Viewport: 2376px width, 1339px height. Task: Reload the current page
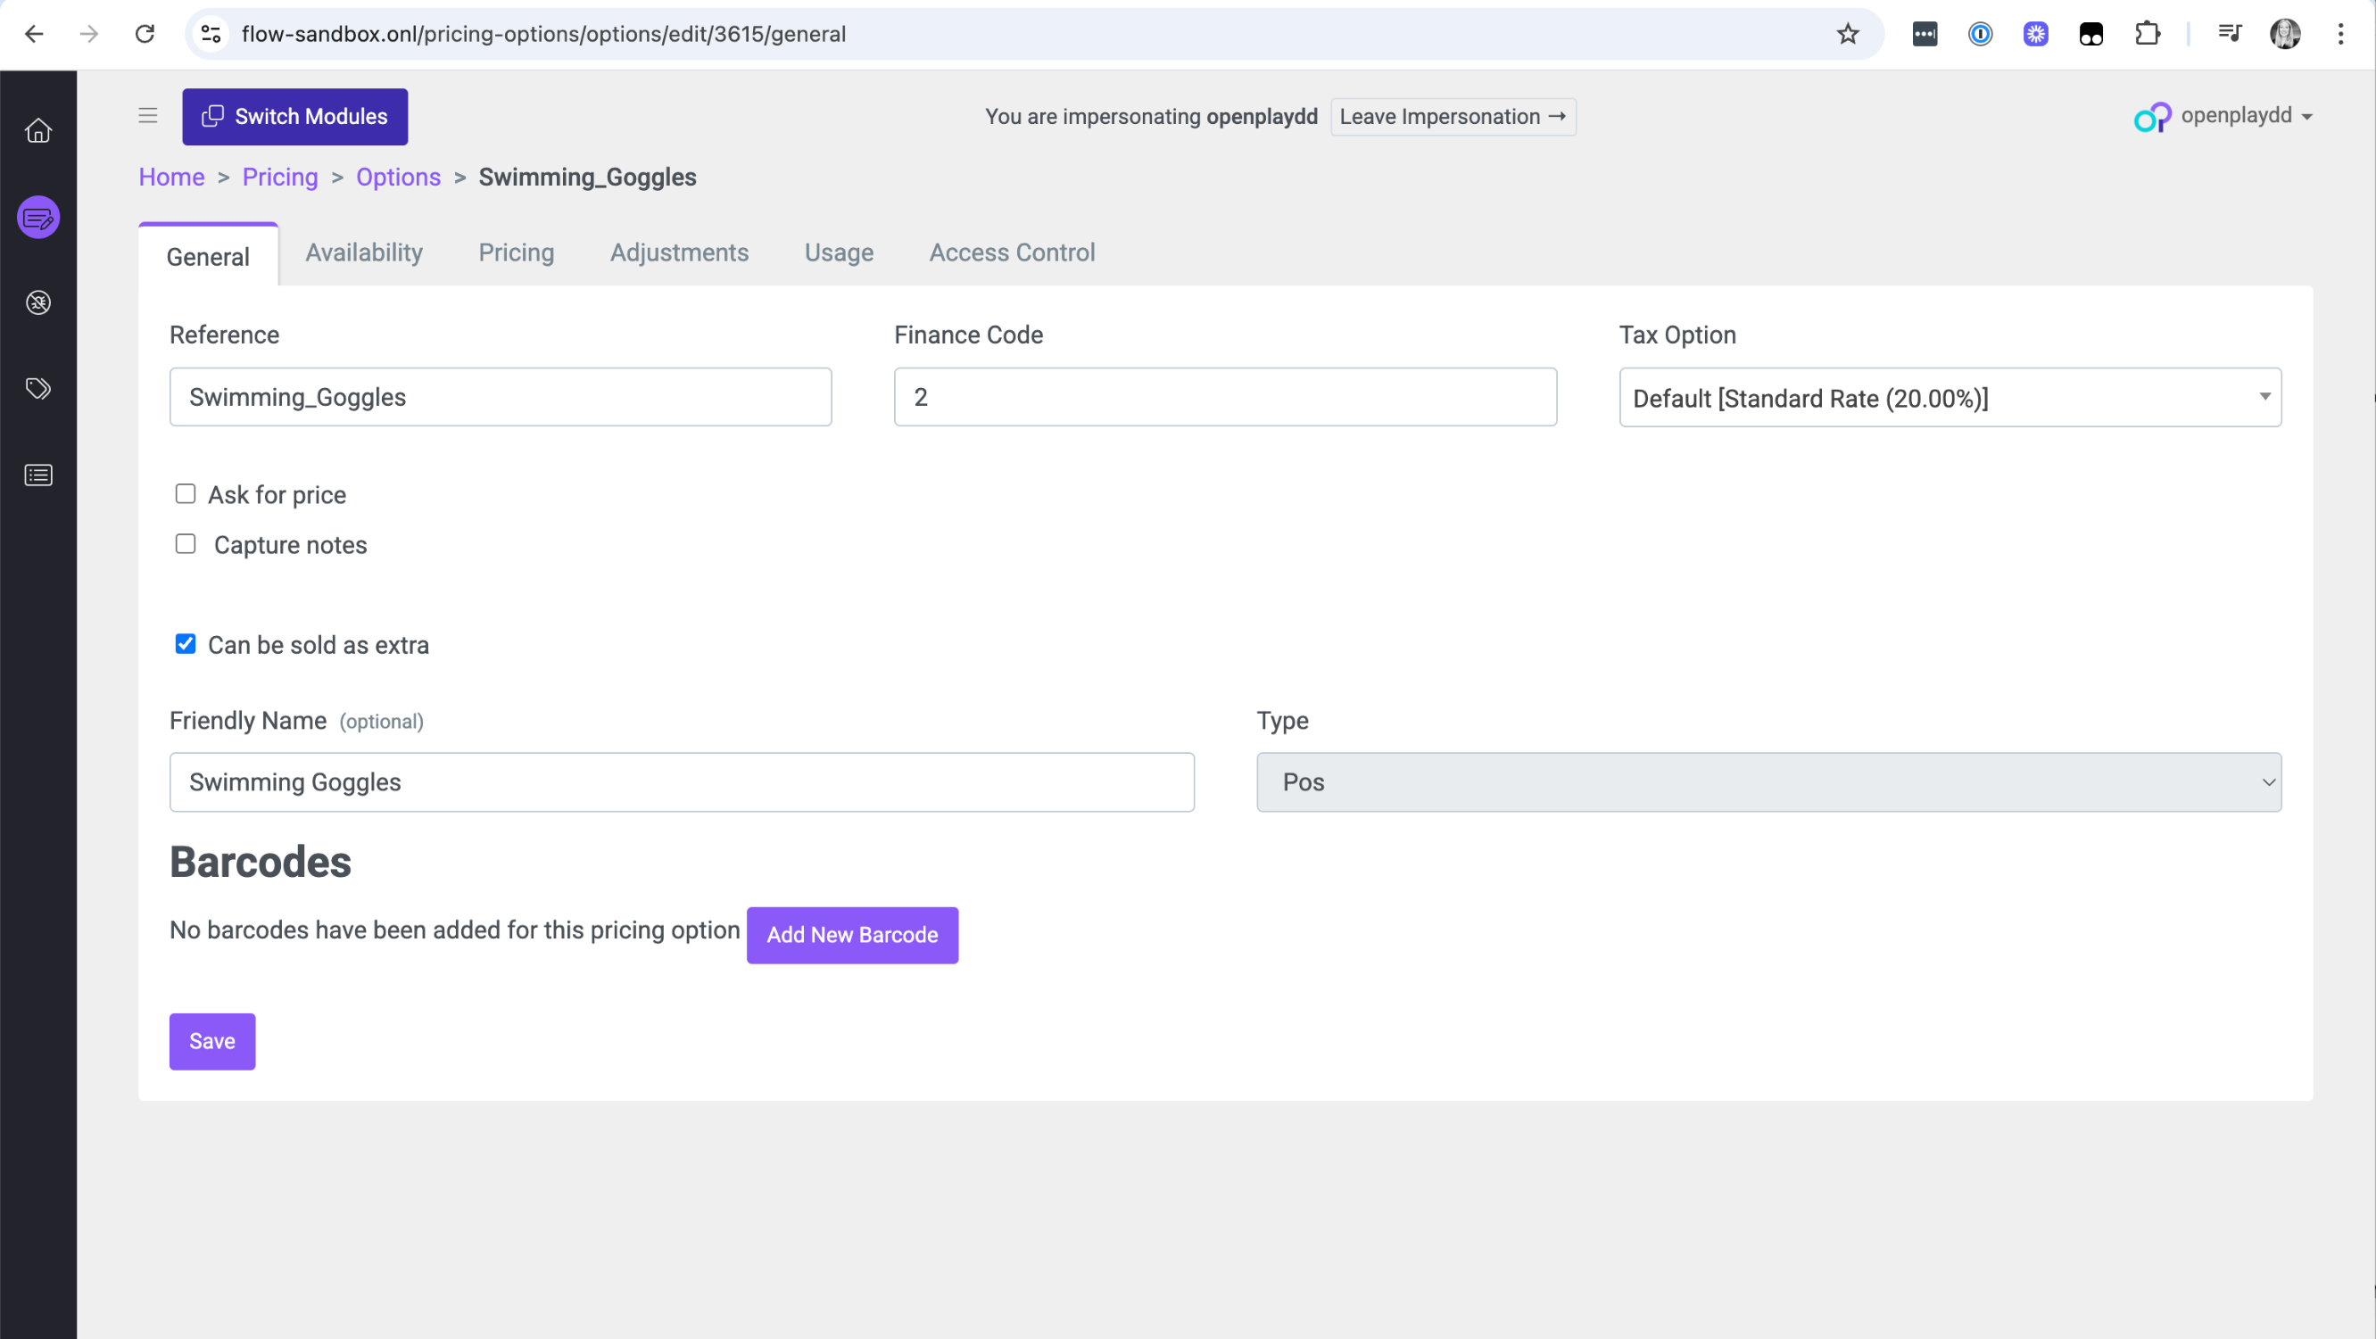coord(145,34)
